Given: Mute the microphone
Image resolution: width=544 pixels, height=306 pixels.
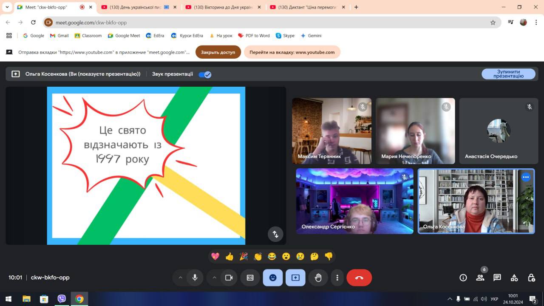Looking at the screenshot, I should 195,278.
